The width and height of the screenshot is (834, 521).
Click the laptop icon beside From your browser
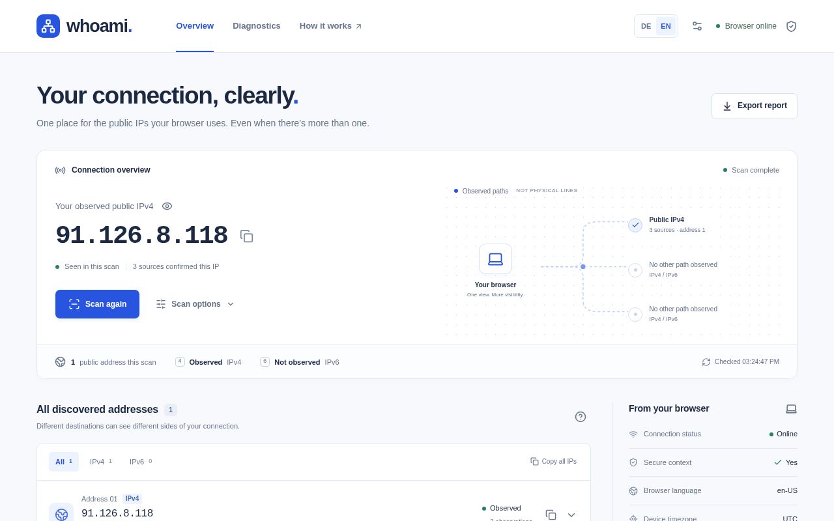point(791,409)
